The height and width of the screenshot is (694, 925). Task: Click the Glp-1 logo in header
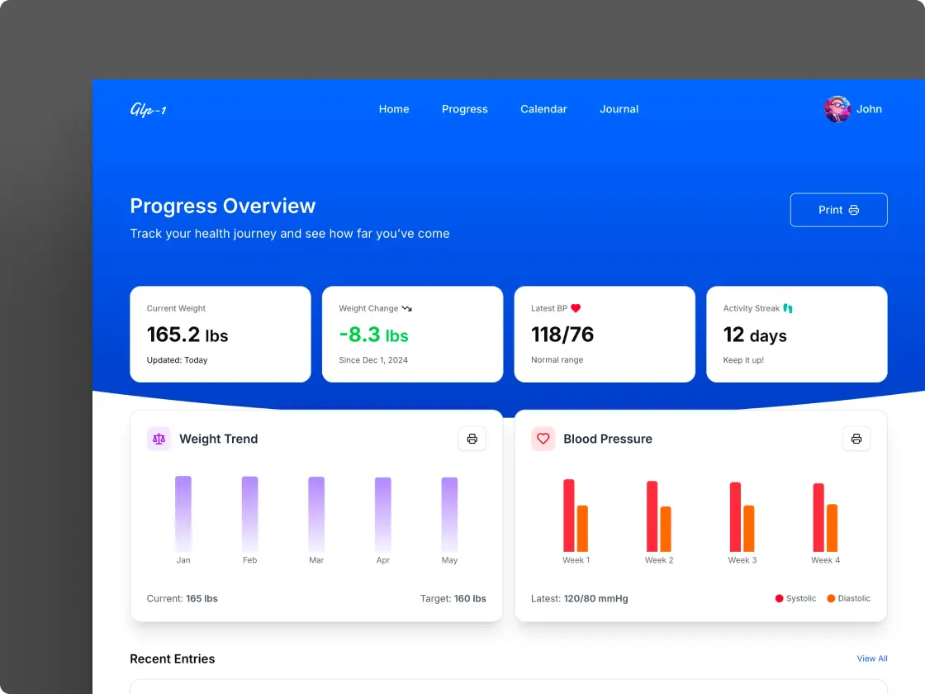[149, 110]
